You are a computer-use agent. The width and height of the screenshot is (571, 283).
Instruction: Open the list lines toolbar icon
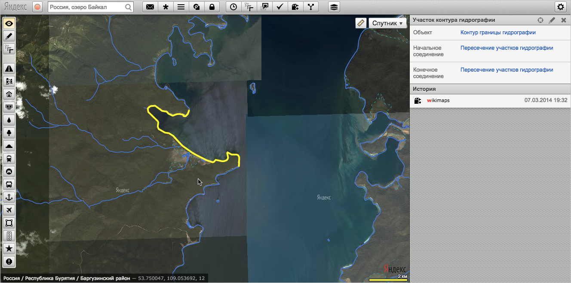(x=181, y=7)
